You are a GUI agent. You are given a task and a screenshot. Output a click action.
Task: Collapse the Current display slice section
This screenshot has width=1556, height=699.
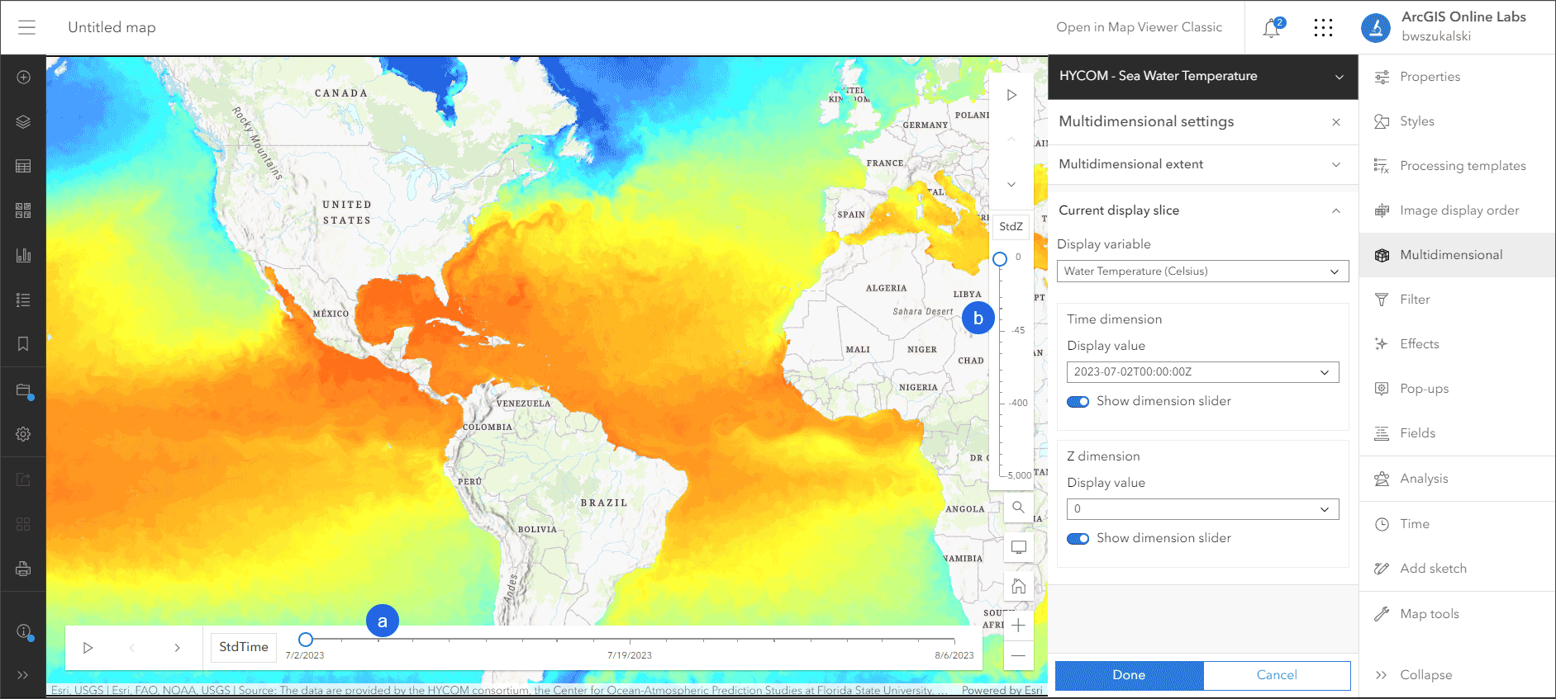(1203, 210)
